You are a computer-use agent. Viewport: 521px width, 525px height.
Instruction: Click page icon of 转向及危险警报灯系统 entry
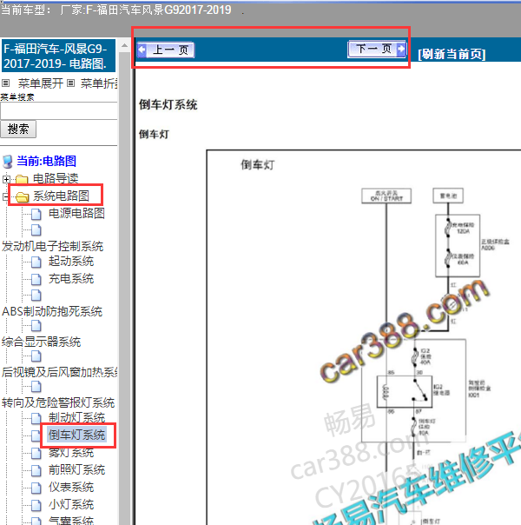coord(36,387)
